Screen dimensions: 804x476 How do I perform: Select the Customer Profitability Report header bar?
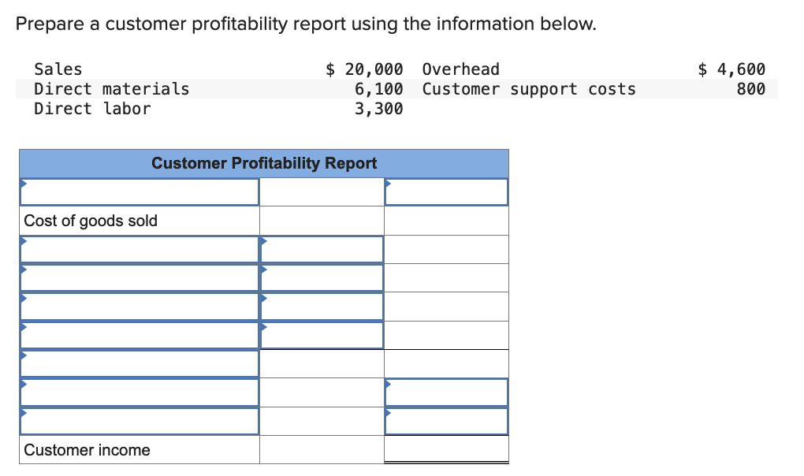coord(264,163)
